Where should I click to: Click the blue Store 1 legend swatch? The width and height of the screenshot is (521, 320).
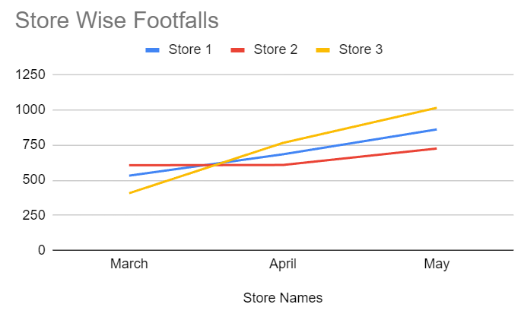(x=153, y=50)
